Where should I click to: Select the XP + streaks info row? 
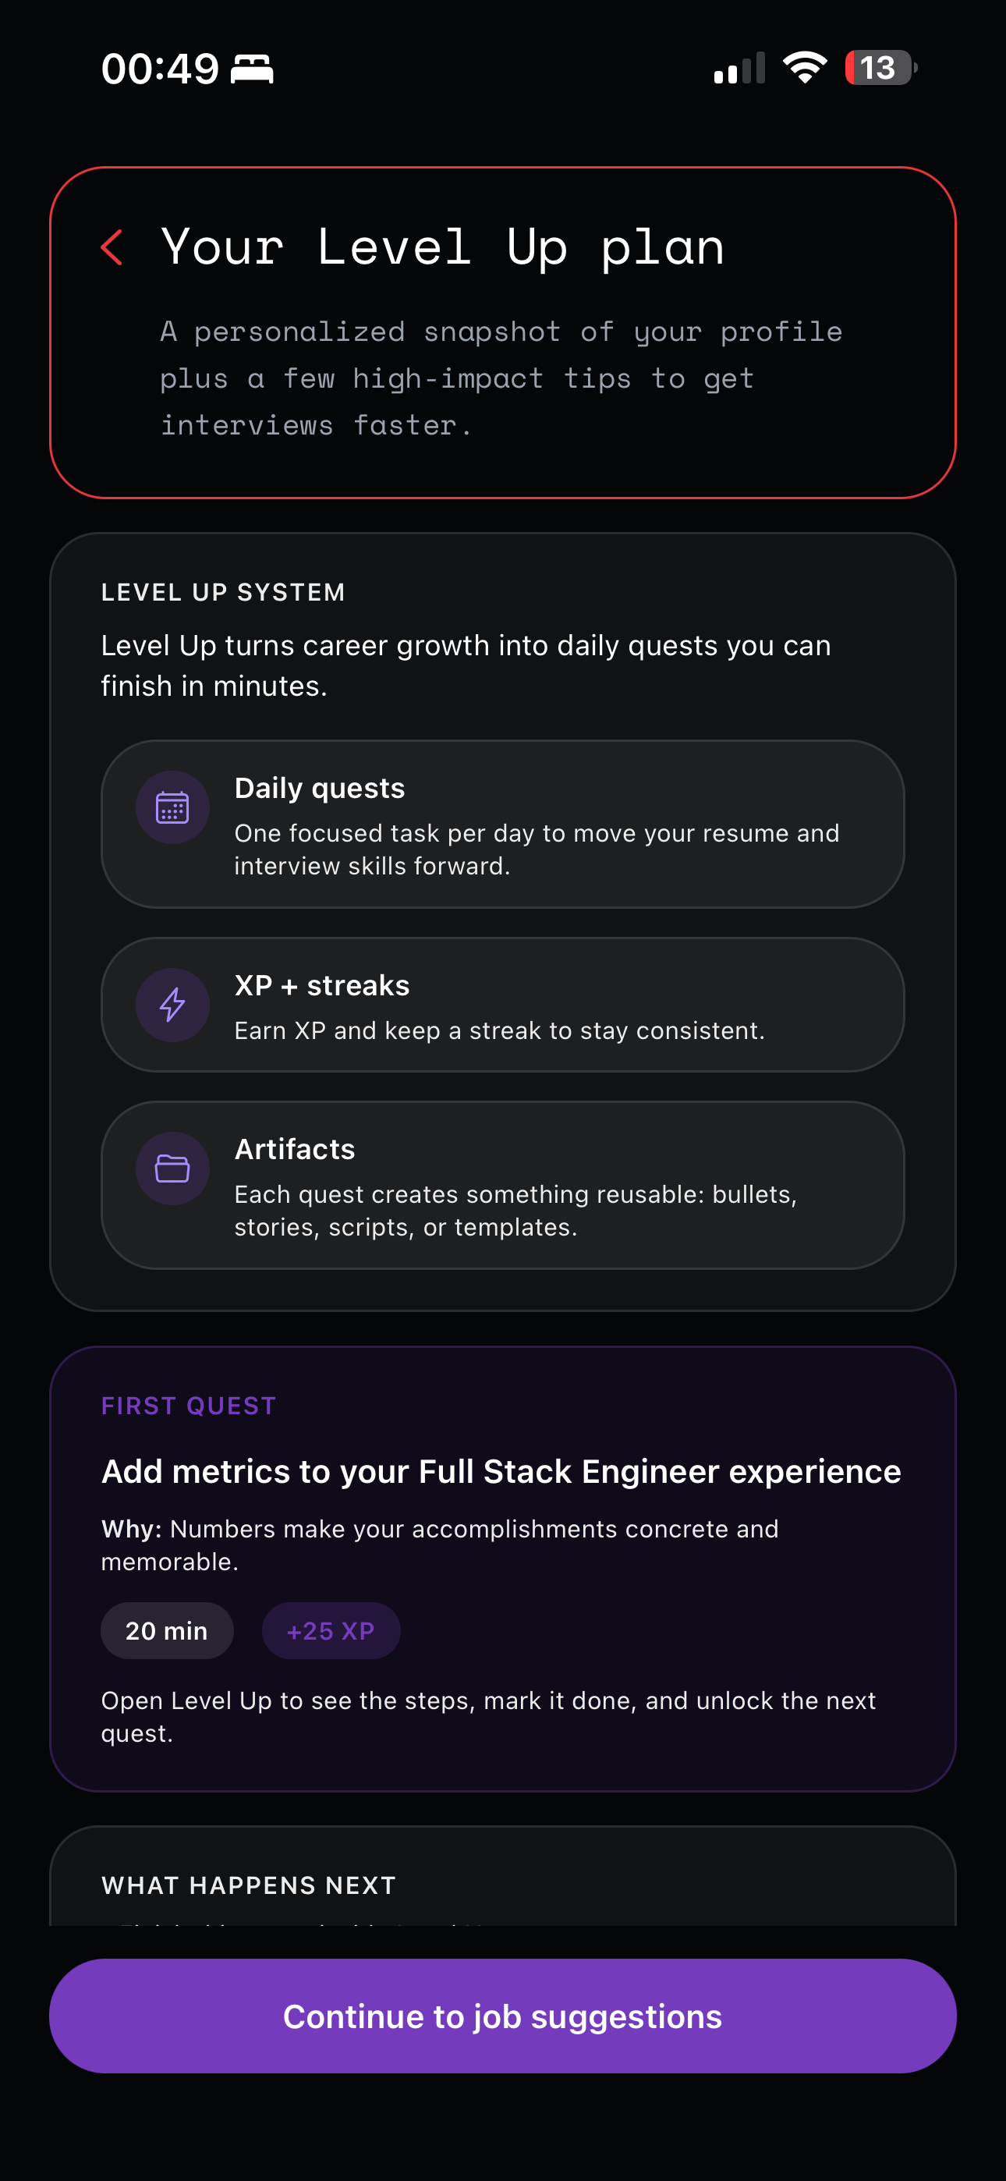tap(503, 1004)
